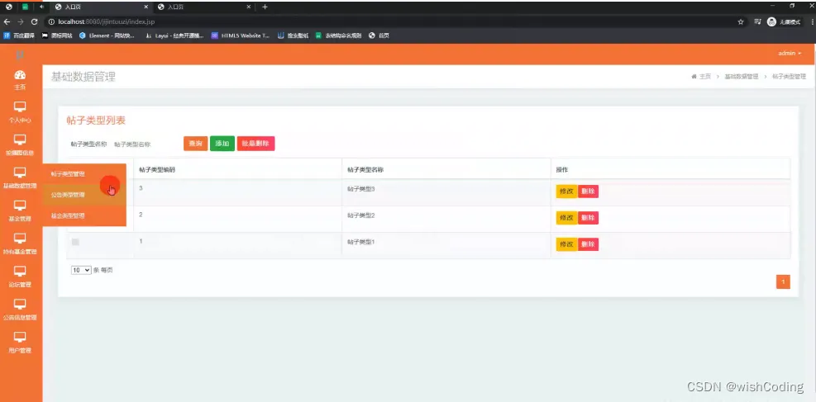Select the 用户管理 sidebar icon
816x402 pixels.
pyautogui.click(x=20, y=337)
